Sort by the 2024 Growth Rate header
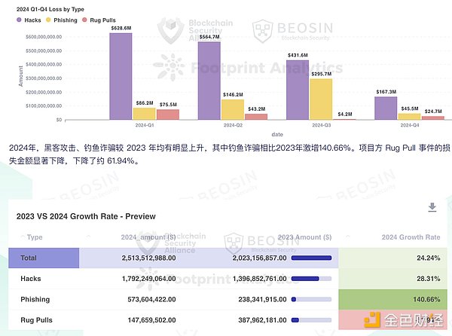This screenshot has width=452, height=336. coord(411,237)
